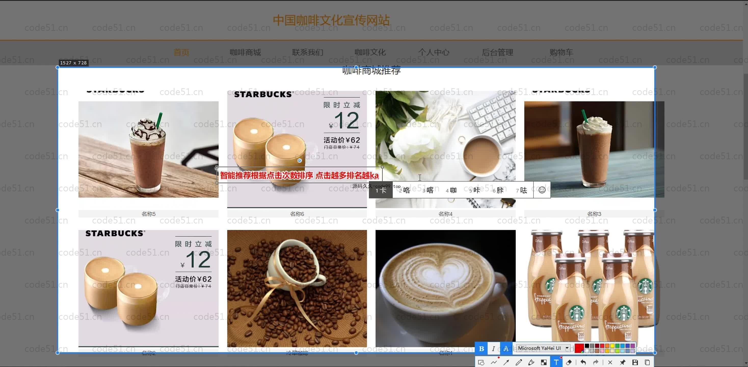Choose IME candidate 7 呿
The height and width of the screenshot is (367, 748).
pos(522,190)
